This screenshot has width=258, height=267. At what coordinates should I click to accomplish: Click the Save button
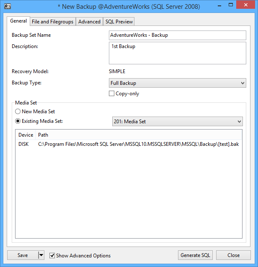[23, 255]
